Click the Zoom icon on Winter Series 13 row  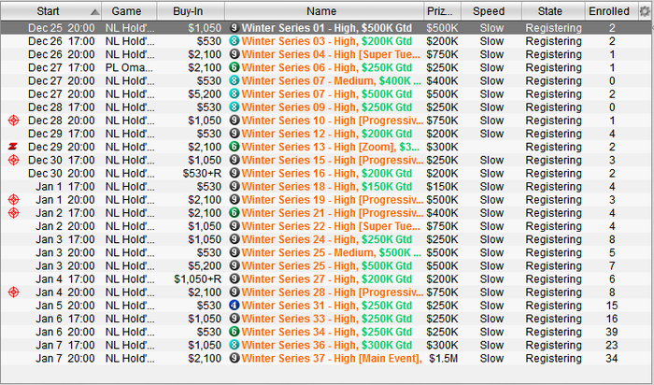(14, 147)
